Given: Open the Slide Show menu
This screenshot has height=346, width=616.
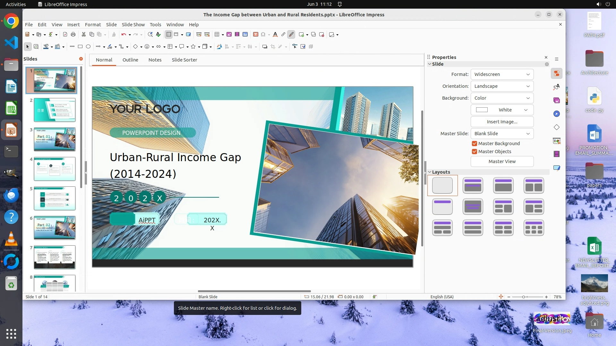Looking at the screenshot, I should (133, 25).
